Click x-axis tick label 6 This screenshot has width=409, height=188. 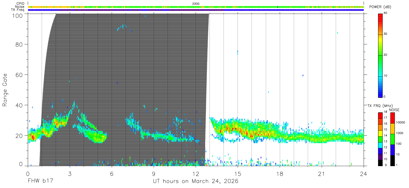click(x=112, y=174)
